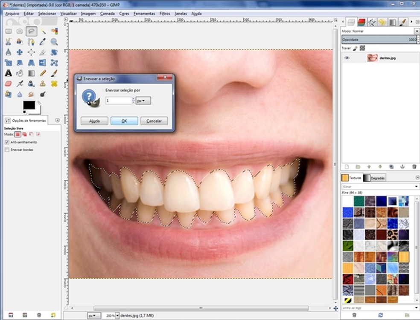Select the Text tool in toolbox

(8, 73)
